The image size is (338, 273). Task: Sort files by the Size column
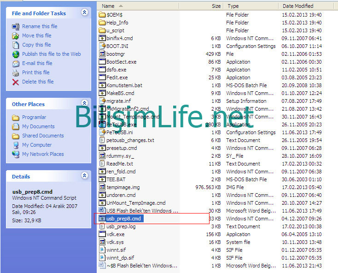pyautogui.click(x=201, y=6)
